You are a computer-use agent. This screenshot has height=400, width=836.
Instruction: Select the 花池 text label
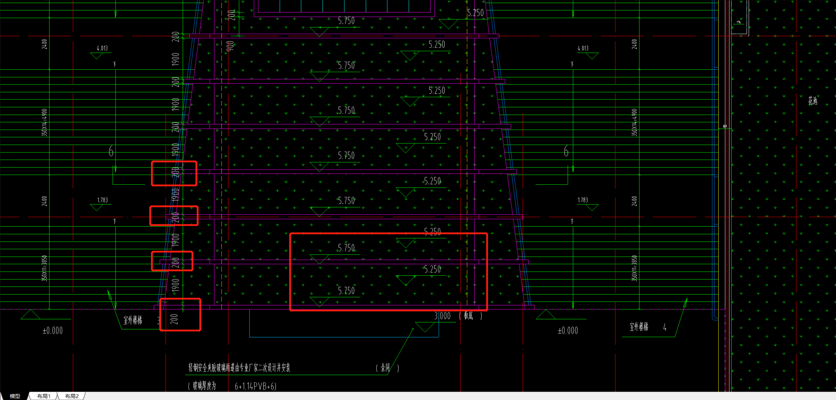(x=812, y=101)
